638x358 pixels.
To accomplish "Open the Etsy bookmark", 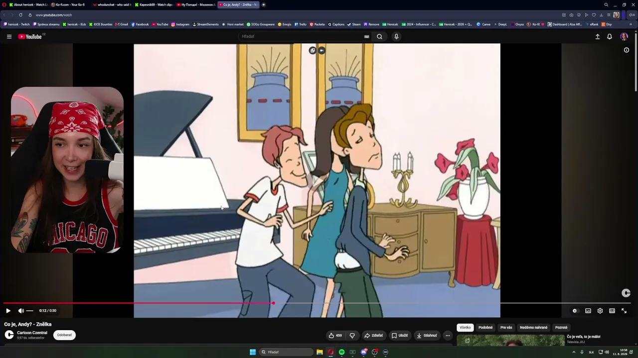I will pyautogui.click(x=607, y=24).
